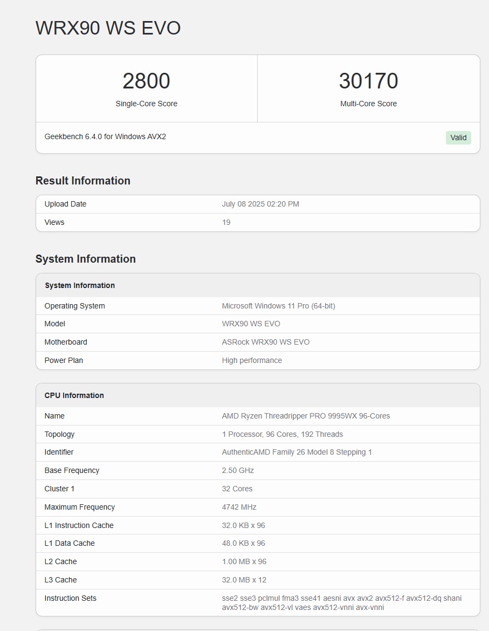Select the 32 Cores value

(x=237, y=489)
